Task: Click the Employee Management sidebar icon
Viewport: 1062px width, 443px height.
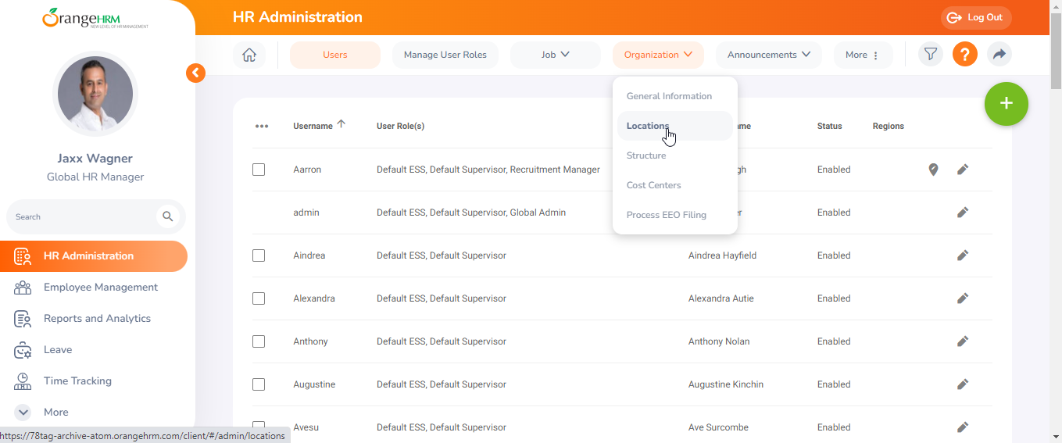Action: 23,288
